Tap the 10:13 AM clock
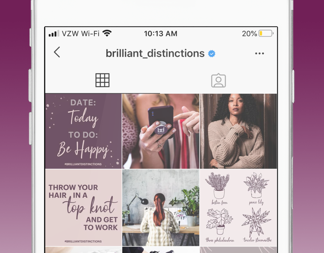The image size is (324, 253). tap(161, 34)
